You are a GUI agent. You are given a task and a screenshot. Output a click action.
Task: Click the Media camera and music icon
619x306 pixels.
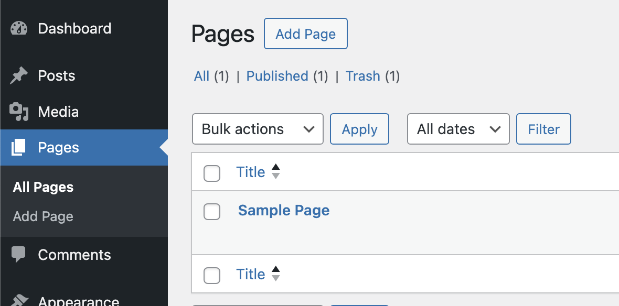18,112
